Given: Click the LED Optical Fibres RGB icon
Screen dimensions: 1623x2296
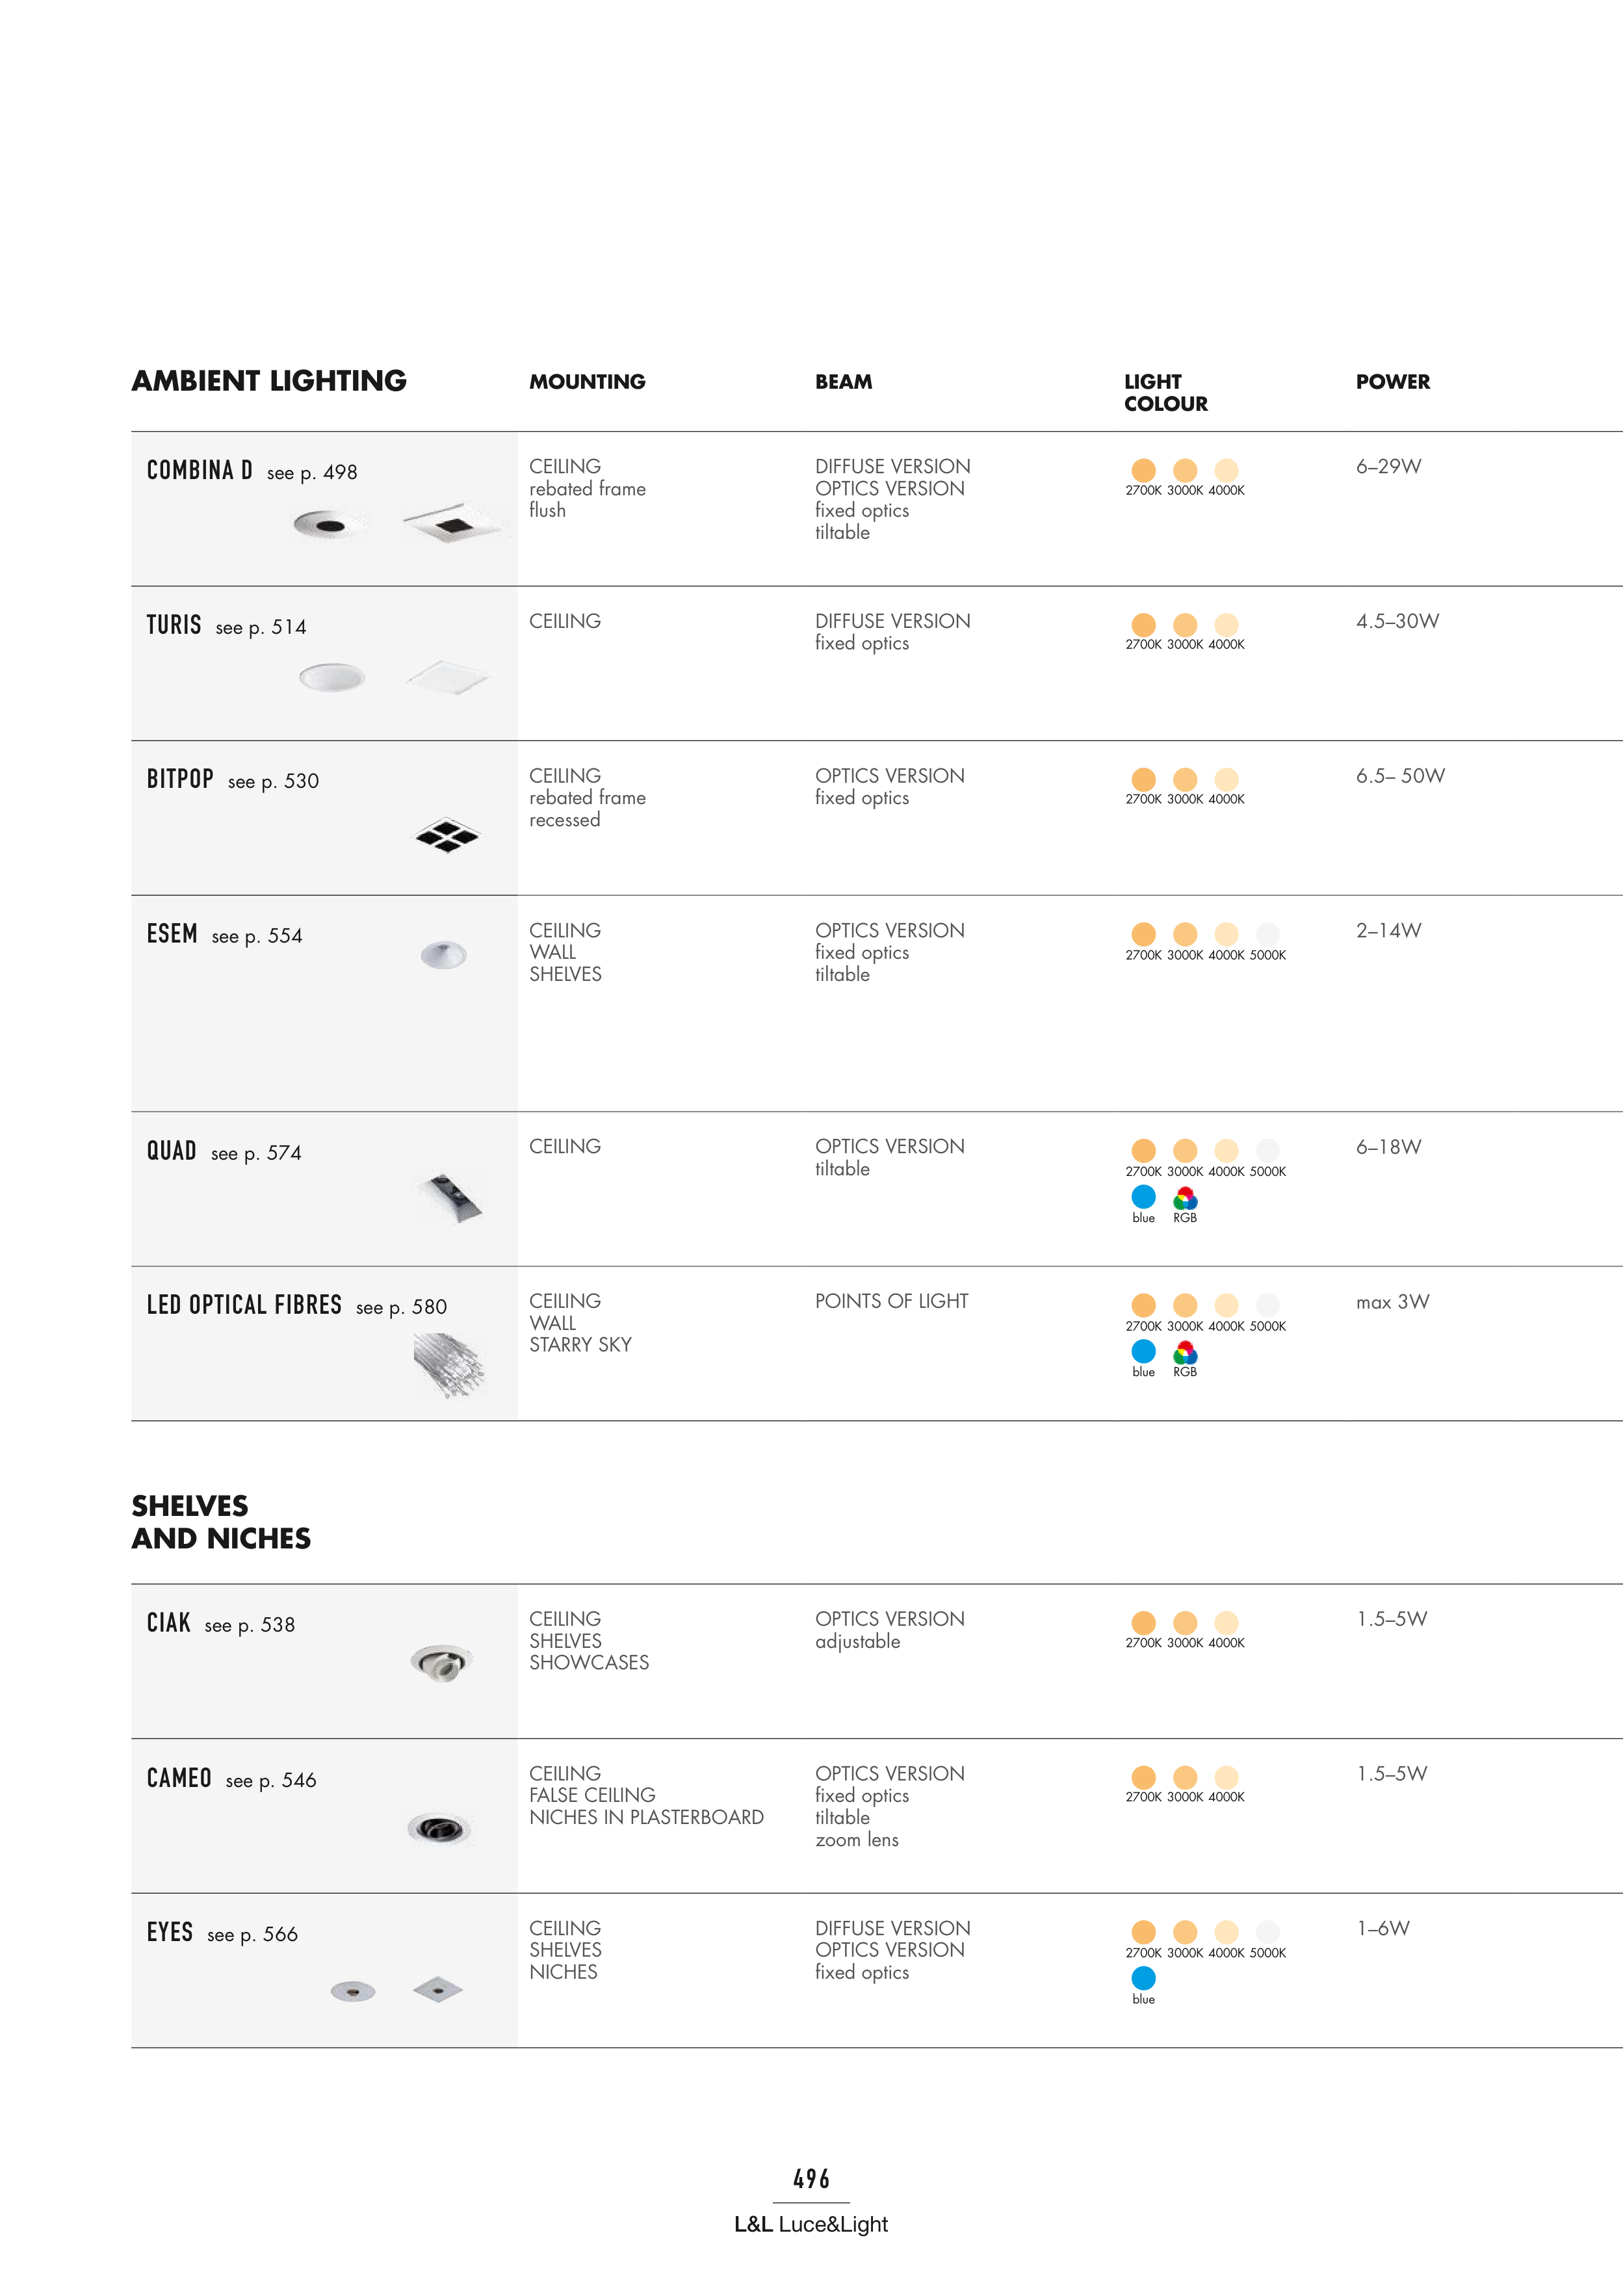Looking at the screenshot, I should 1185,1353.
